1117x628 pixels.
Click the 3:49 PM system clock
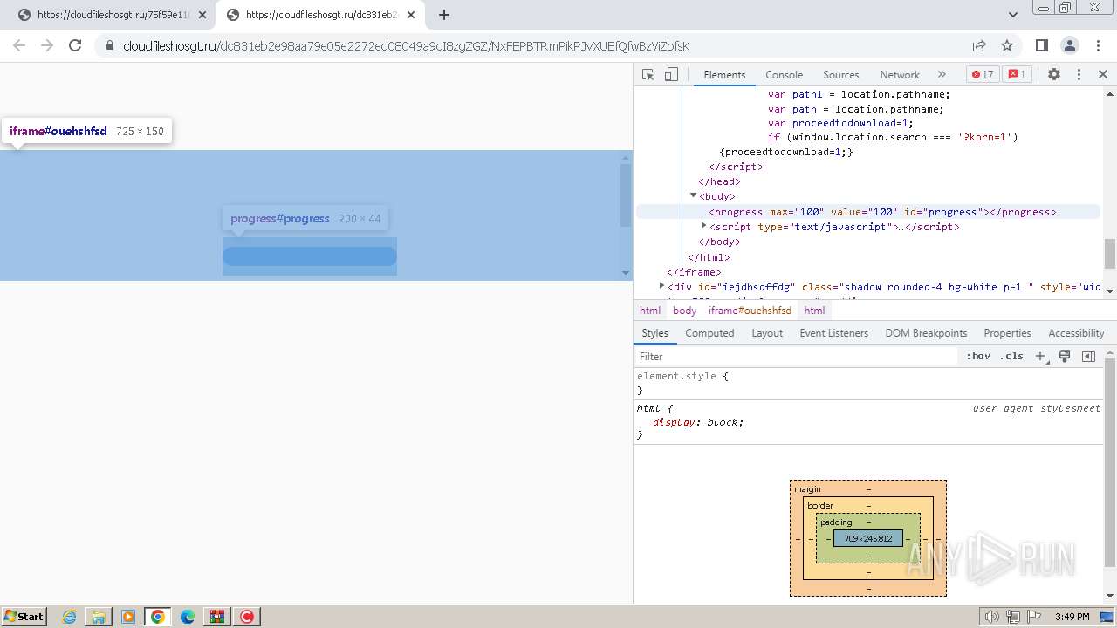tap(1072, 617)
